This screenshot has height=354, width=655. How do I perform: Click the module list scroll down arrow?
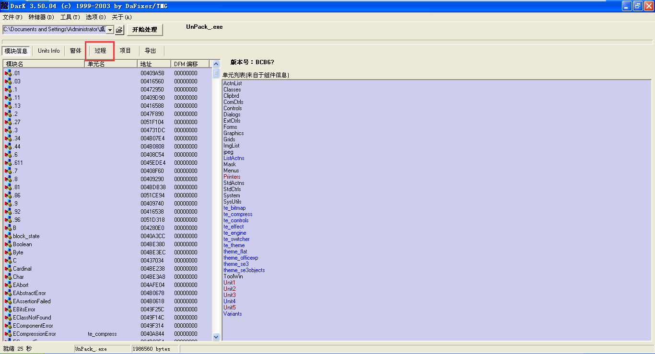pyautogui.click(x=216, y=337)
